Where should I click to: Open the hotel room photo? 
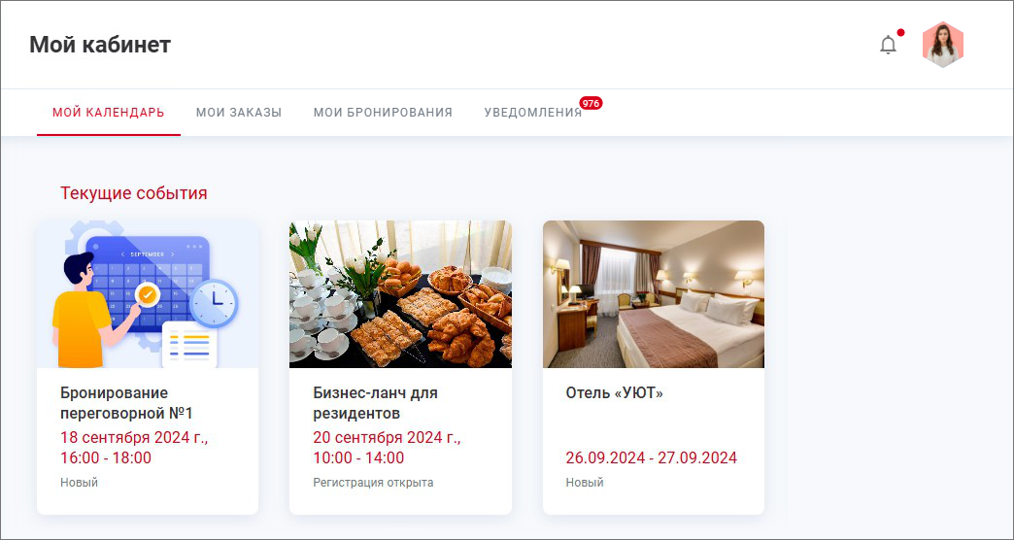pyautogui.click(x=653, y=294)
